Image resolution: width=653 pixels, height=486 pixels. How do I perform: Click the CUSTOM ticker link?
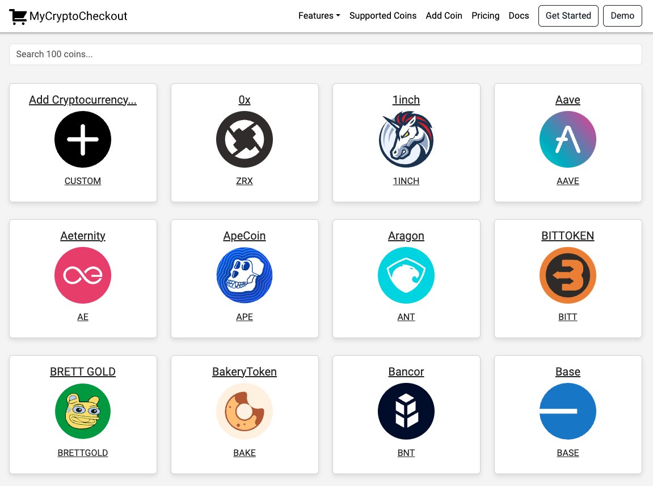(x=83, y=181)
